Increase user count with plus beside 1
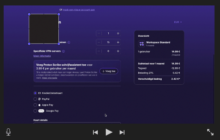 coord(118,33)
